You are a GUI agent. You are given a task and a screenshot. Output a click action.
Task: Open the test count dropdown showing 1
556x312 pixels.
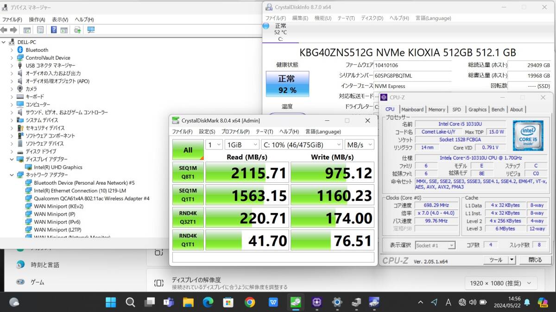point(214,145)
